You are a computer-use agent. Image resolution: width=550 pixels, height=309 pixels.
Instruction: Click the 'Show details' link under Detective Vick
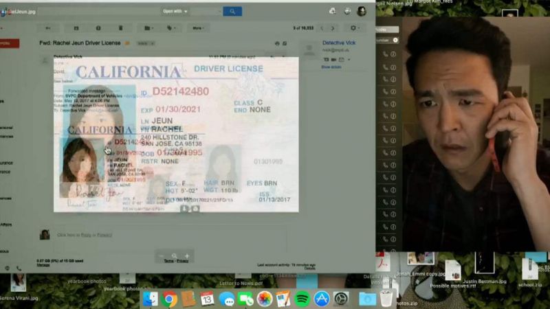click(331, 67)
